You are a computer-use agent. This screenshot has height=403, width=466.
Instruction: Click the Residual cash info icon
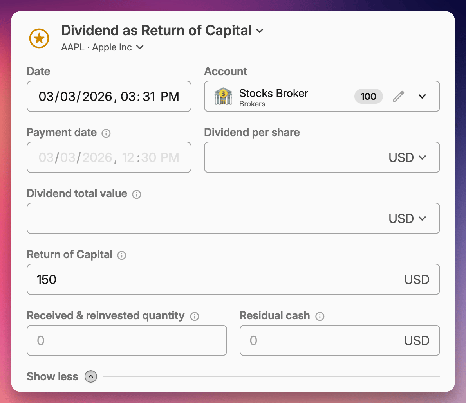click(320, 316)
